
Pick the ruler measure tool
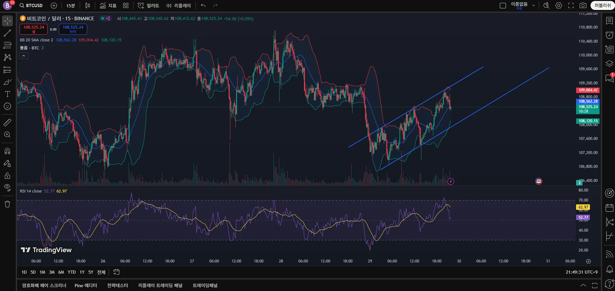pos(7,122)
